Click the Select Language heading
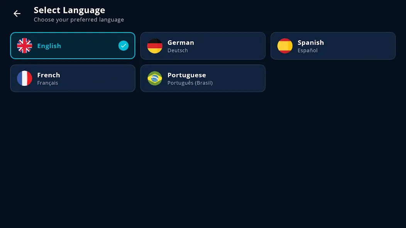 (69, 10)
